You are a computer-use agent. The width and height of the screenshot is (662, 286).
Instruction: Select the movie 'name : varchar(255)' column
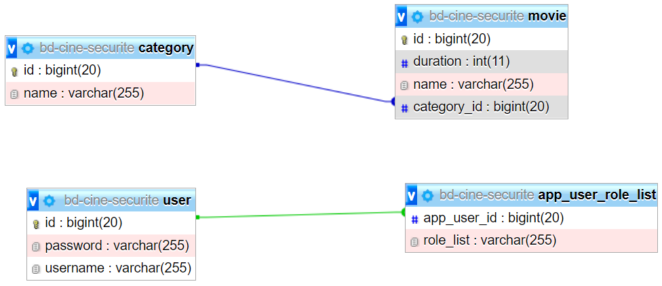482,84
